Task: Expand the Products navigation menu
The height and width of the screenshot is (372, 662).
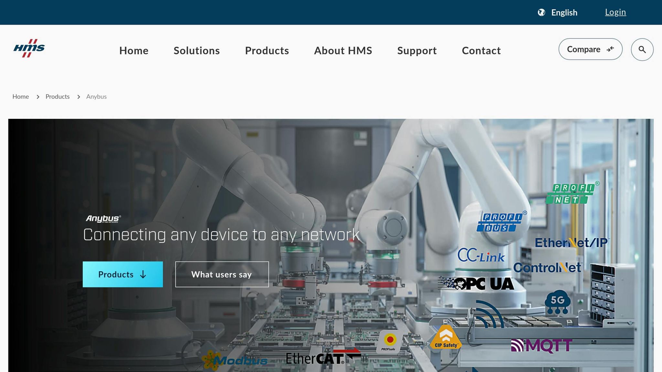Action: 267,51
